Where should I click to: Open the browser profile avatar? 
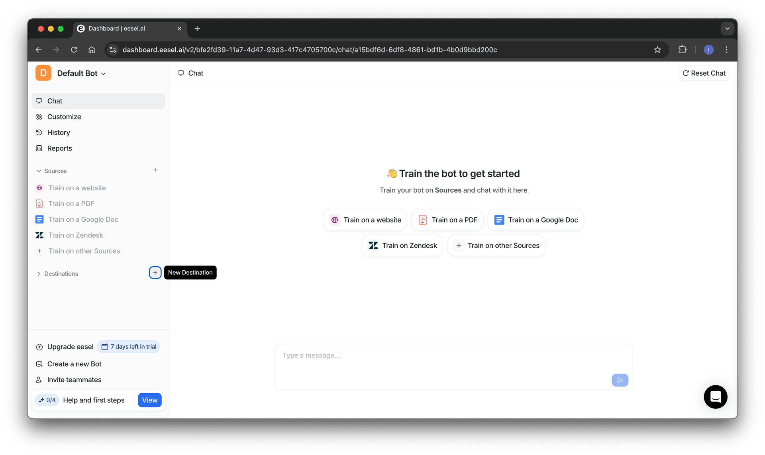[x=709, y=50]
